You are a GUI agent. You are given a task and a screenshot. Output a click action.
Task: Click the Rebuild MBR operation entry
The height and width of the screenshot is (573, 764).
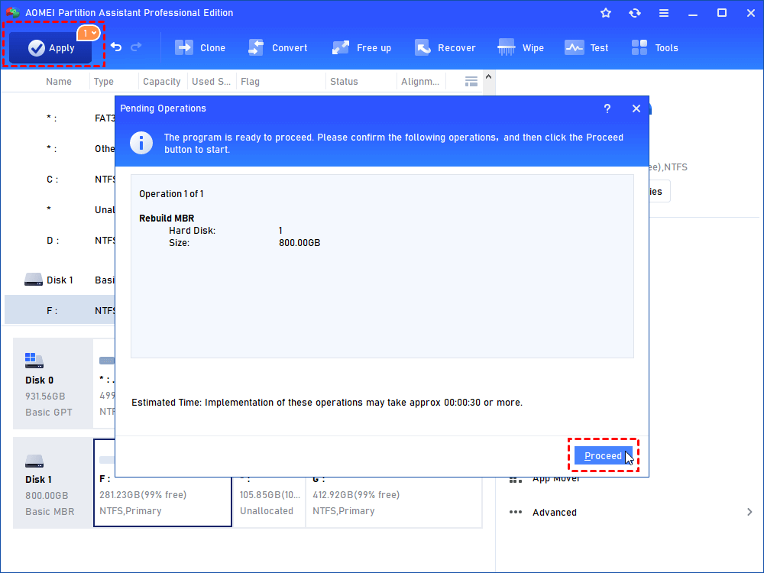[167, 219]
